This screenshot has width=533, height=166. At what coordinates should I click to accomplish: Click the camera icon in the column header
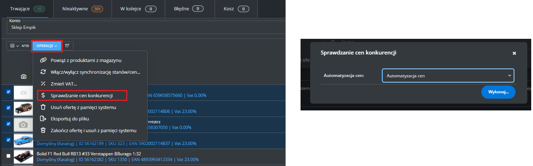pos(24,77)
